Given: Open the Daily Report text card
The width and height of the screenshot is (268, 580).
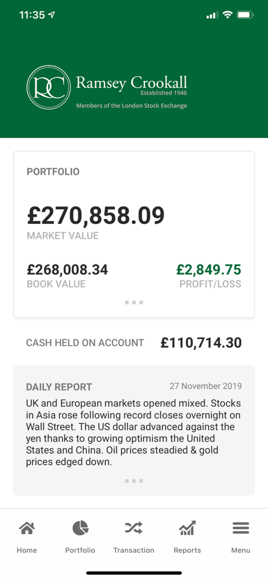Looking at the screenshot, I should [134, 430].
